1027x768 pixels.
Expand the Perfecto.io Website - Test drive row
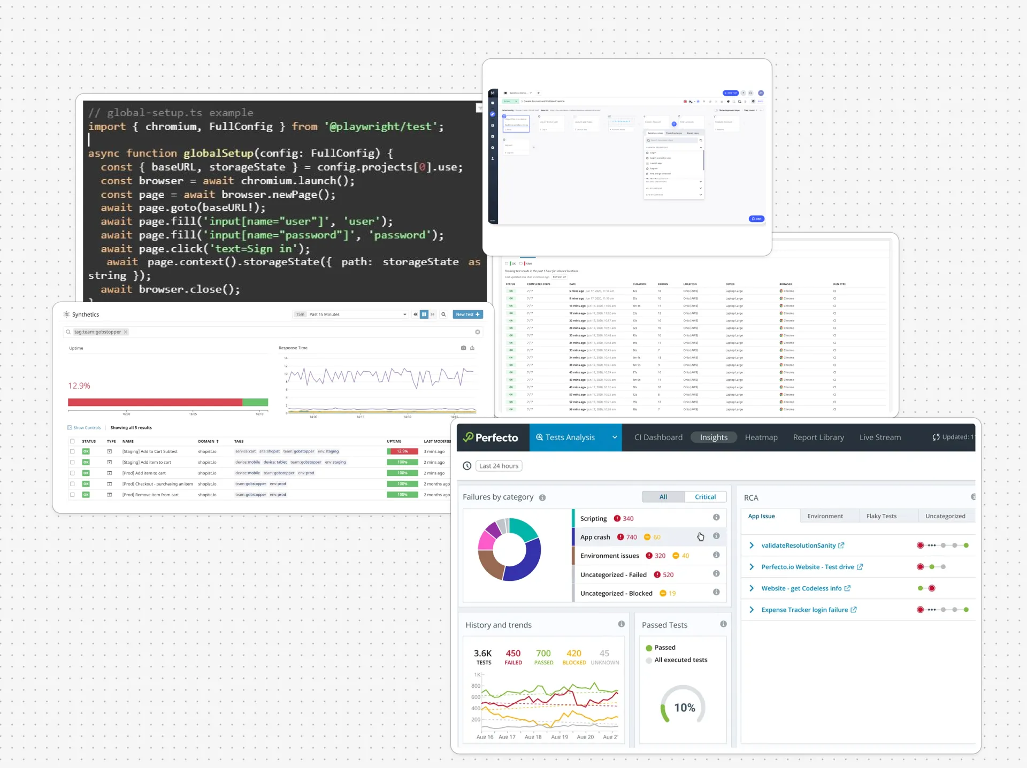coord(752,567)
